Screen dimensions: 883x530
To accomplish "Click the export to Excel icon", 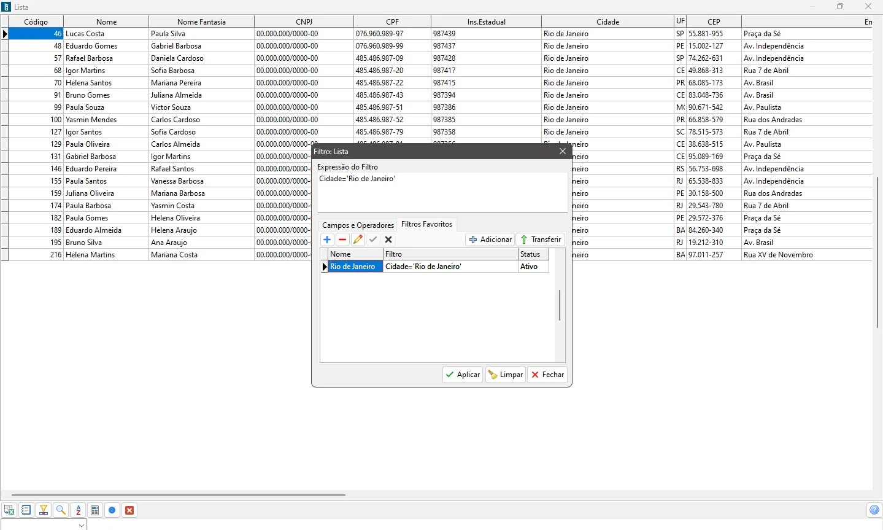I will tap(9, 510).
